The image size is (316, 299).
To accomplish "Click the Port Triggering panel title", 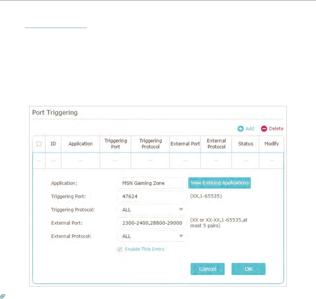I will [x=55, y=113].
